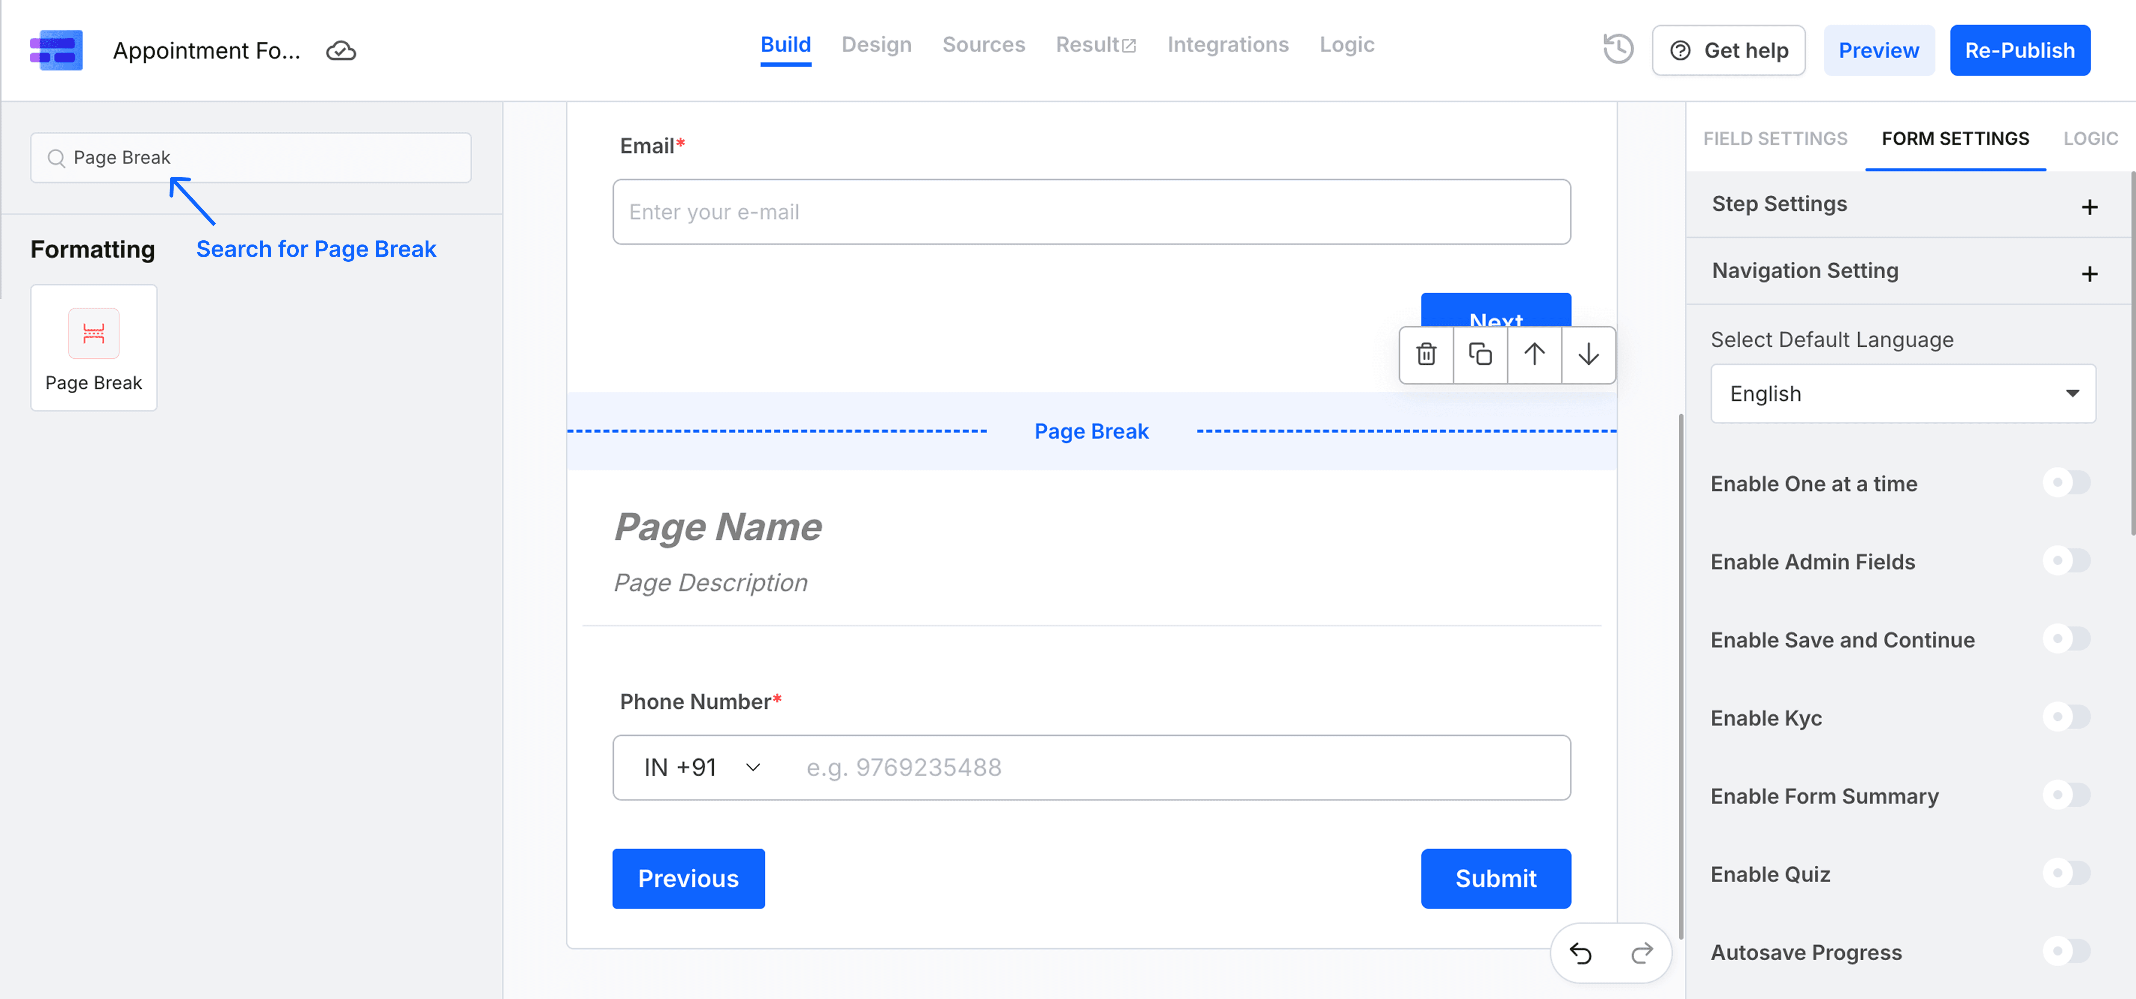This screenshot has height=999, width=2136.
Task: Toggle Enable Save and Continue switch
Action: (x=2066, y=639)
